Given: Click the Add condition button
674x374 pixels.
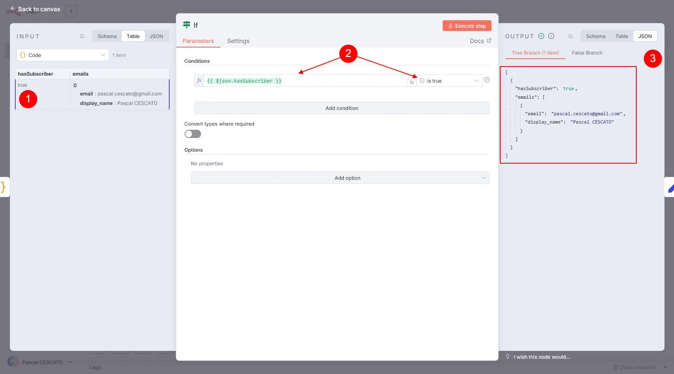Looking at the screenshot, I should click(x=342, y=108).
